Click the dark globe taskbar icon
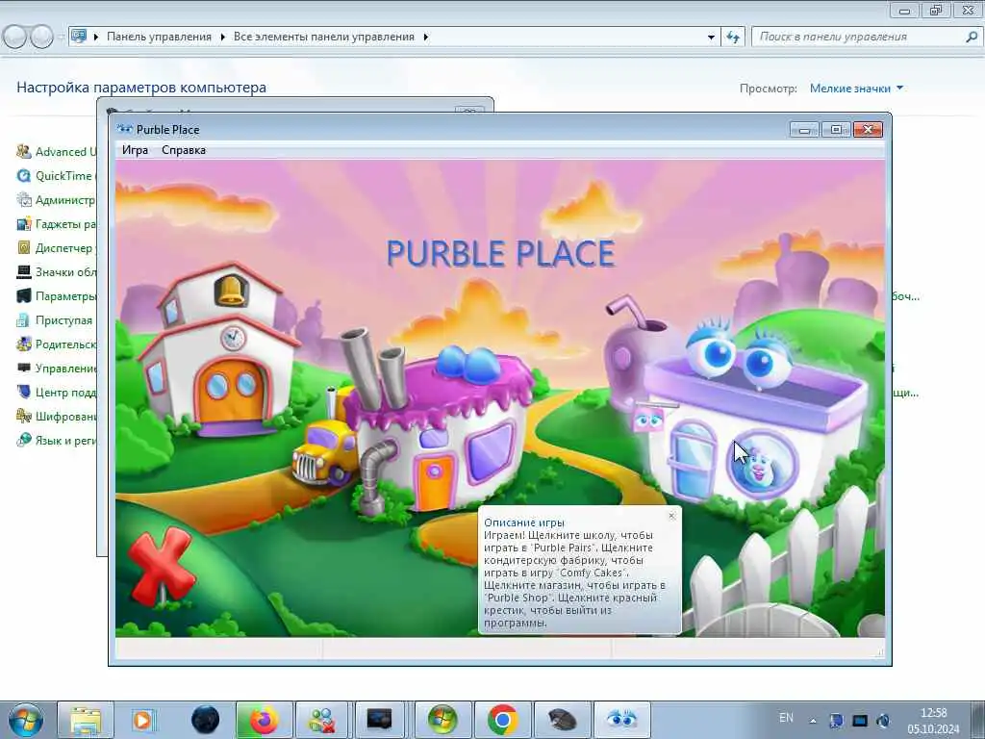Image resolution: width=985 pixels, height=739 pixels. point(206,720)
